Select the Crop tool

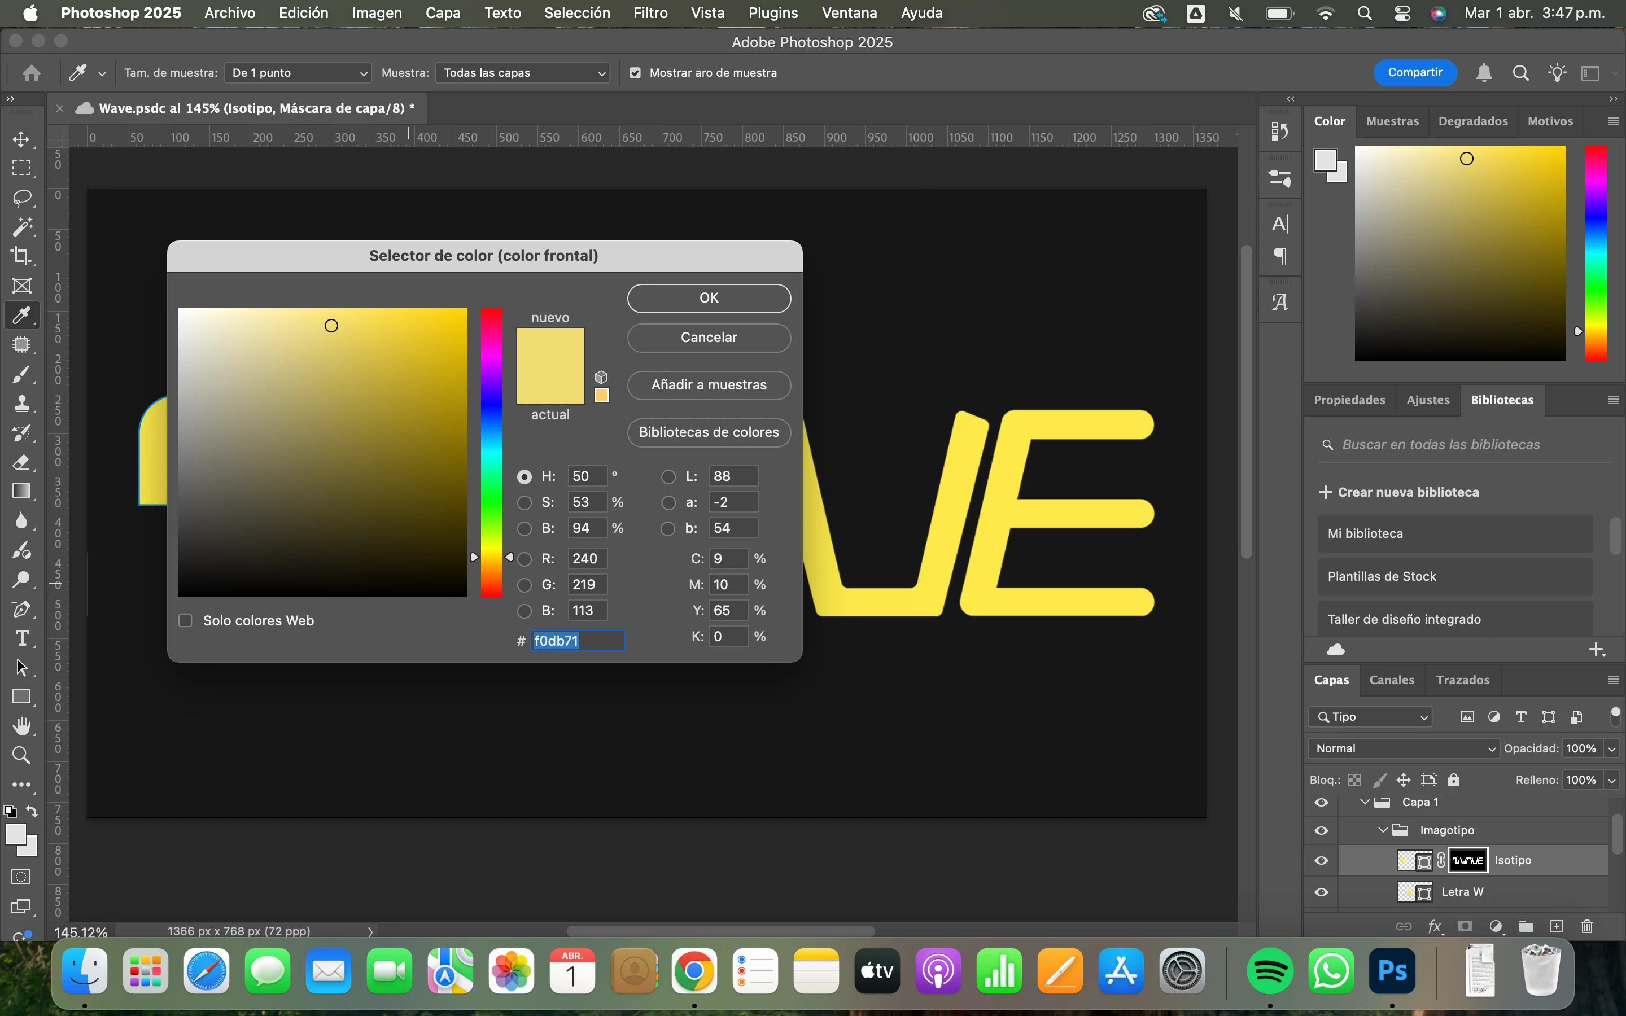click(x=21, y=256)
